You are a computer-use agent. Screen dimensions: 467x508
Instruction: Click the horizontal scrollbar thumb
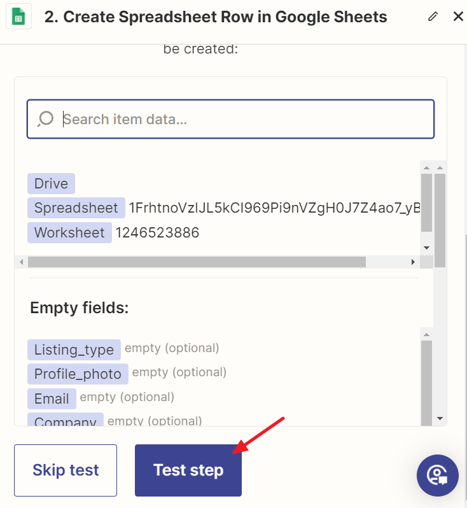[197, 262]
